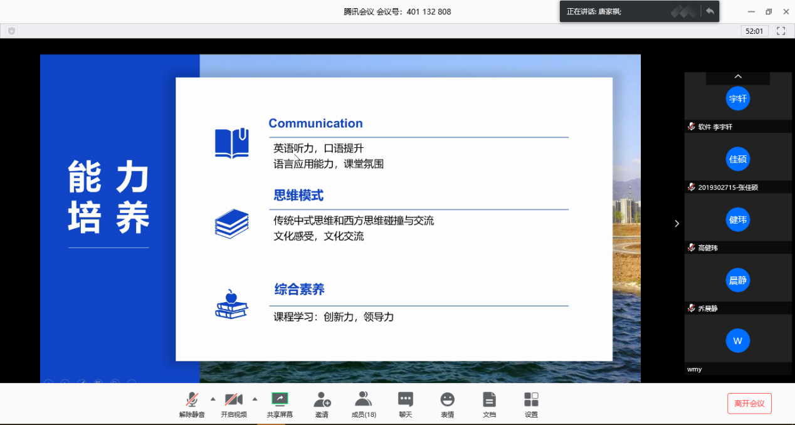Open audio options arrow beside microphone
795x425 pixels.
click(213, 399)
